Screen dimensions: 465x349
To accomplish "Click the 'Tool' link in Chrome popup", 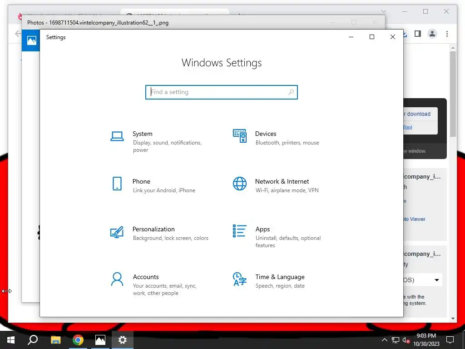I will click(x=407, y=128).
